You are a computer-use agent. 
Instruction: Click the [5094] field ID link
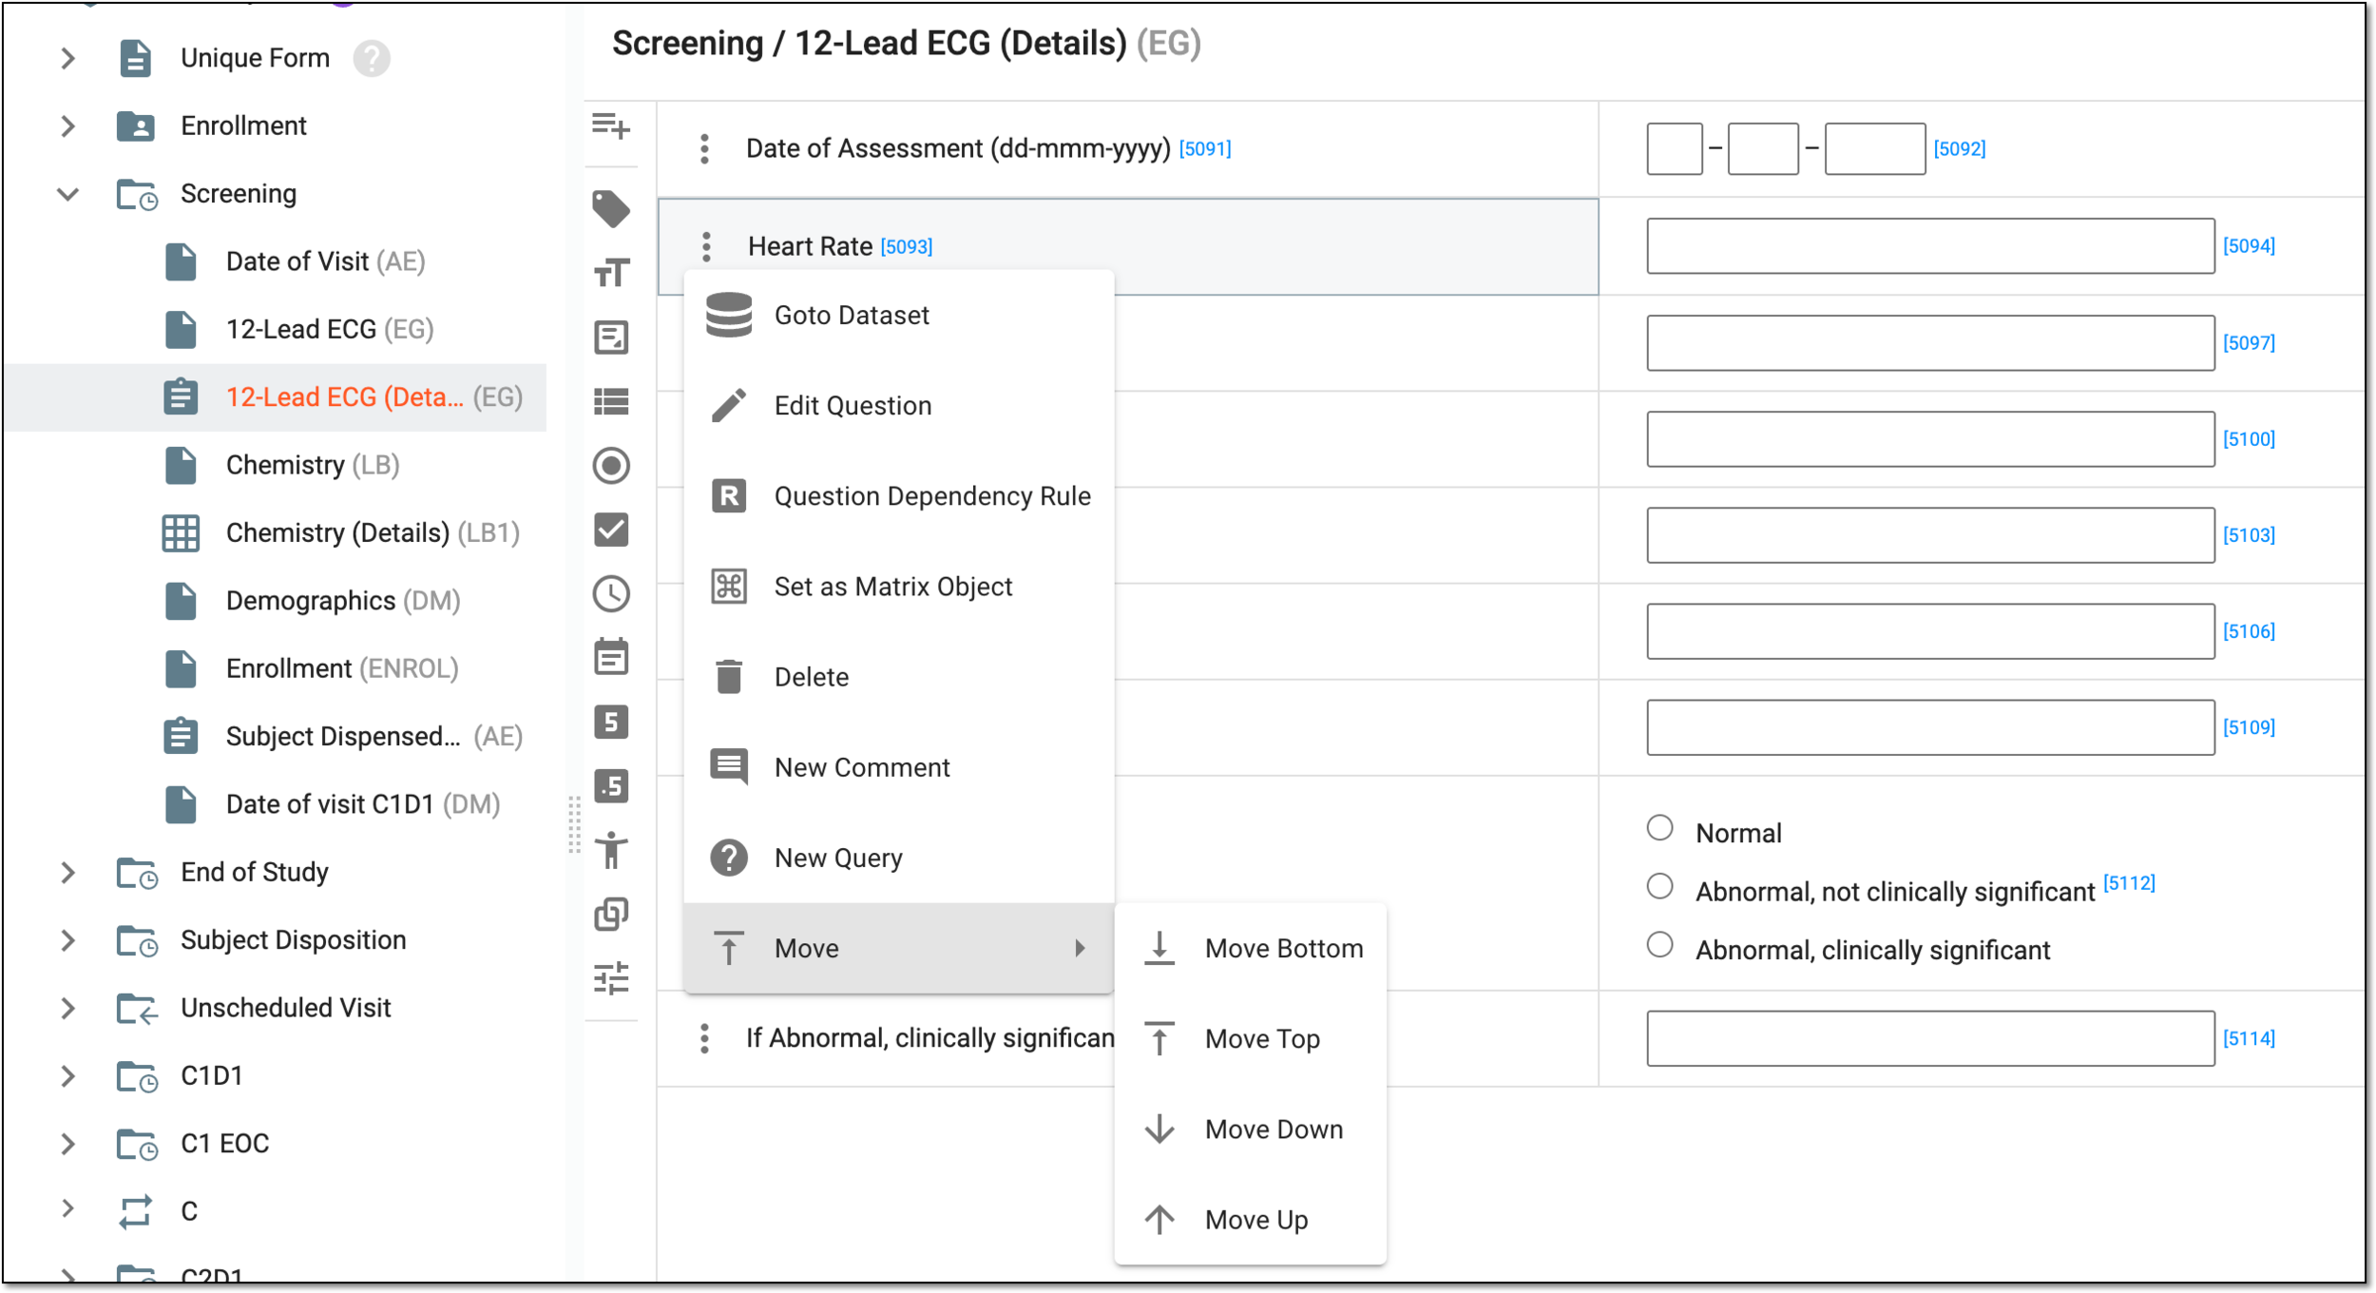[2249, 246]
